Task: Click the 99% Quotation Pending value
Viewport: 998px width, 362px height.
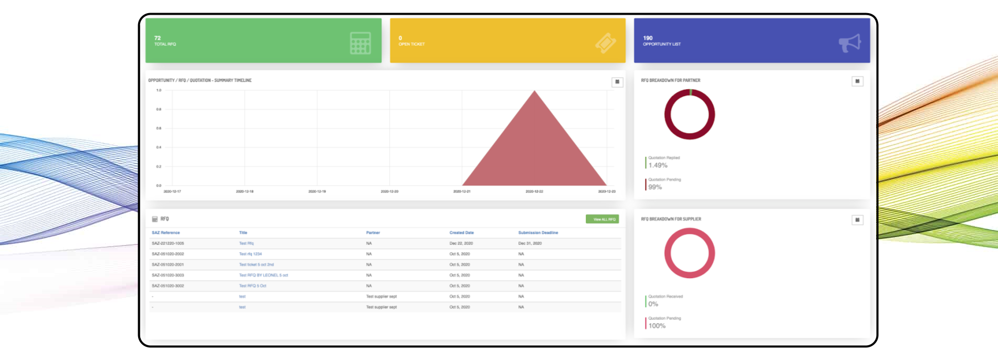Action: [655, 187]
